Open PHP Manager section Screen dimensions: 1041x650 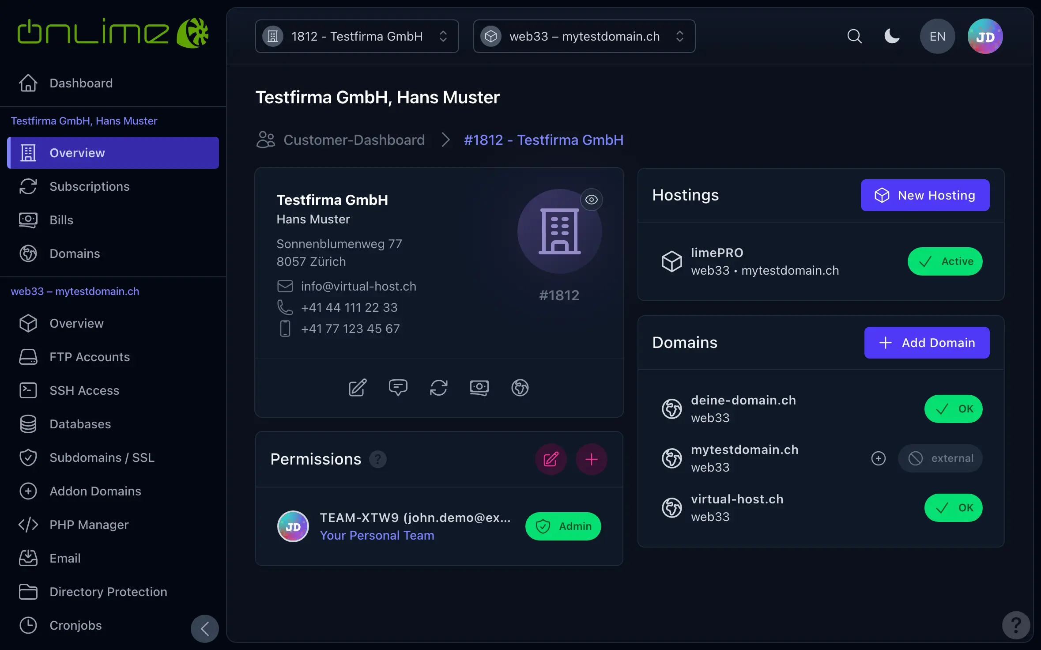pyautogui.click(x=113, y=525)
